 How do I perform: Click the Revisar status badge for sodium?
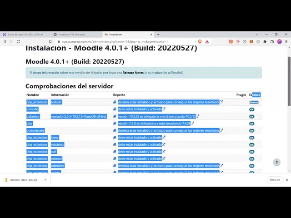(x=254, y=102)
